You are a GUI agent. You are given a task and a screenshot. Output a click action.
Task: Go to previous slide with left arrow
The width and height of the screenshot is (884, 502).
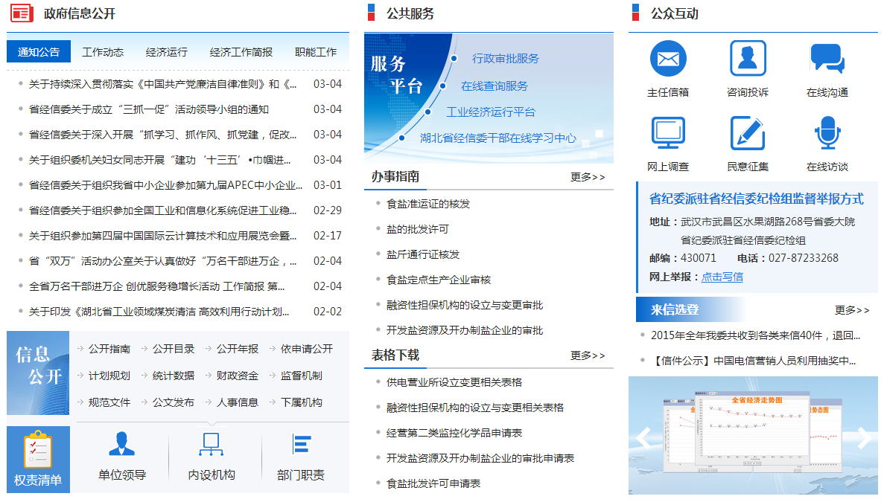click(643, 437)
